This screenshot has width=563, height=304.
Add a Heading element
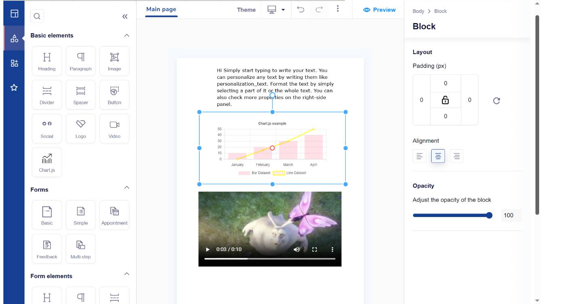tap(47, 61)
